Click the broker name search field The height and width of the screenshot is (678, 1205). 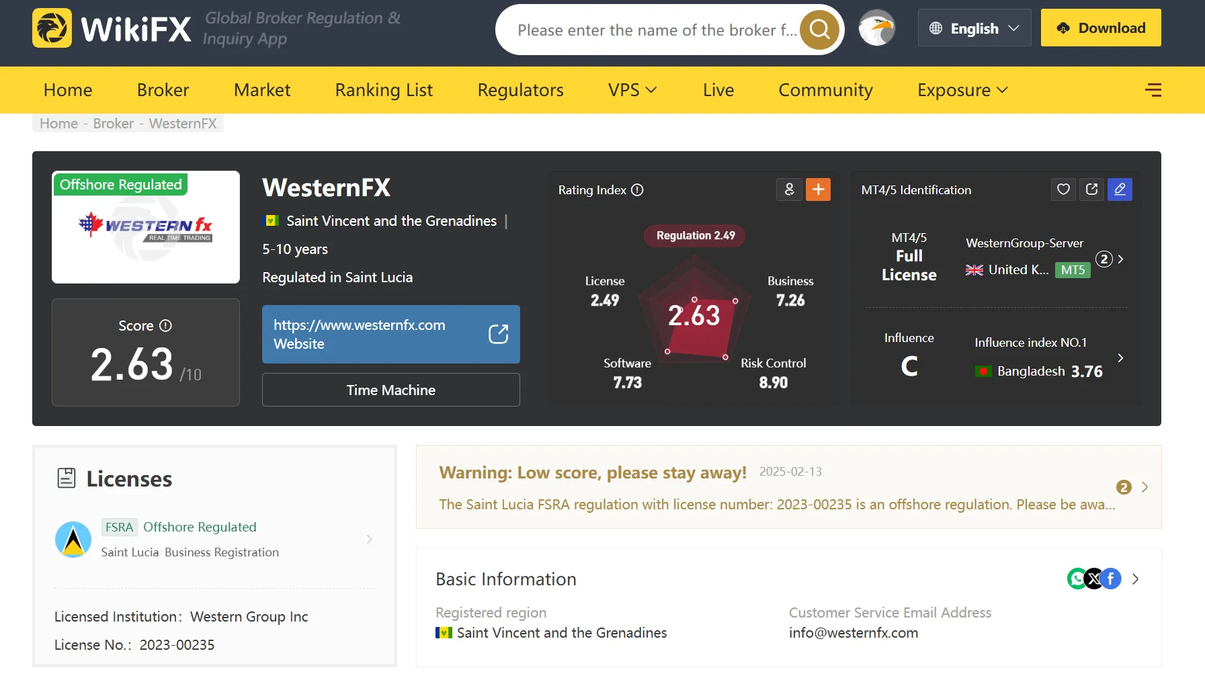657,30
